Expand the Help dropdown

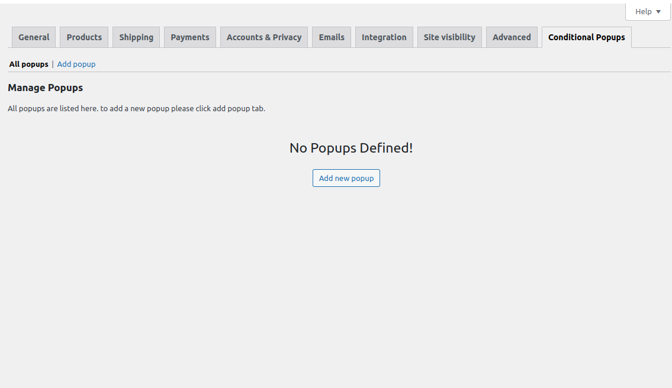pyautogui.click(x=648, y=11)
